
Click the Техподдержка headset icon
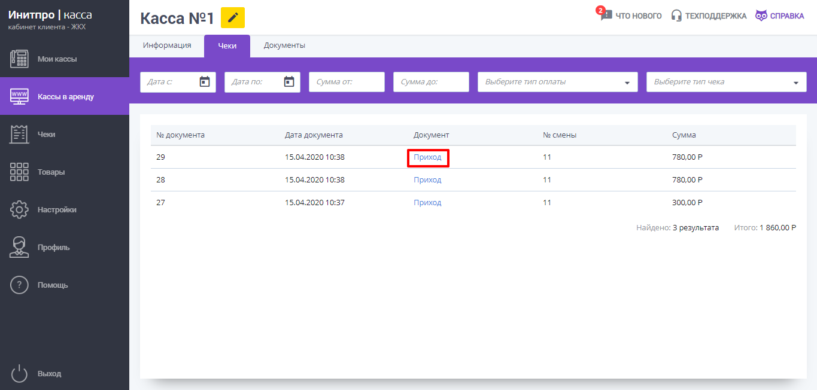676,16
